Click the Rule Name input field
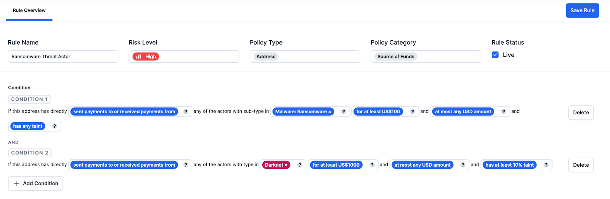The image size is (610, 199). point(63,57)
